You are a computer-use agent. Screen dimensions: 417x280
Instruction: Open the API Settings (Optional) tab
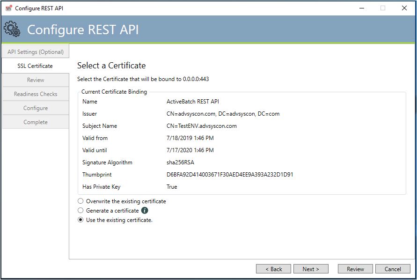tap(36, 52)
